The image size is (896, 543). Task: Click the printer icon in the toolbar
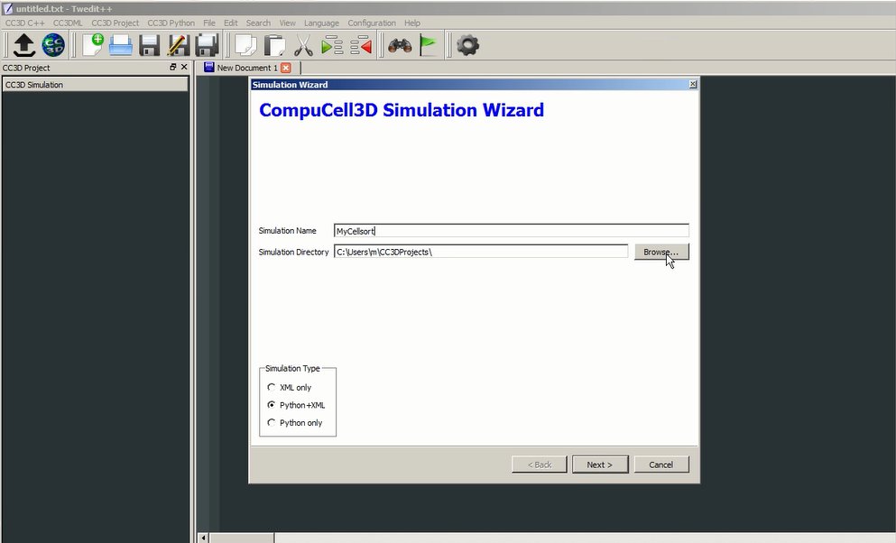click(x=121, y=45)
